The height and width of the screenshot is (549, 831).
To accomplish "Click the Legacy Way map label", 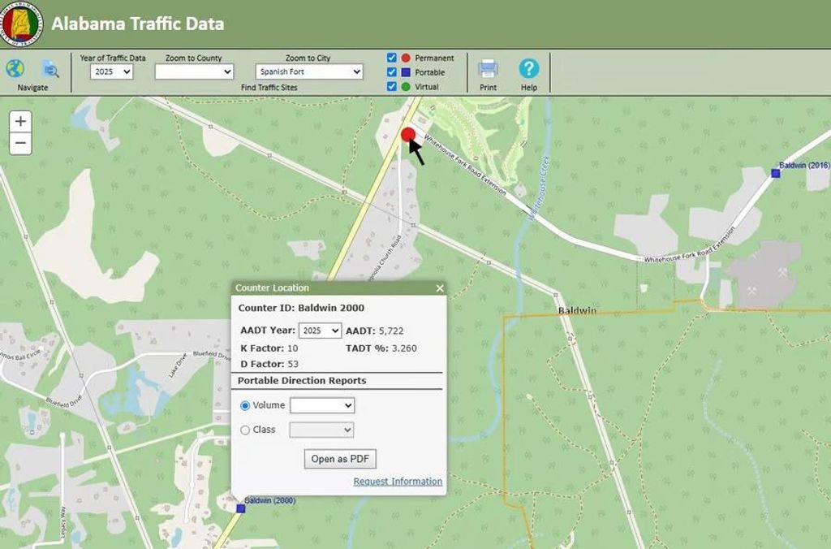I will pyautogui.click(x=63, y=524).
